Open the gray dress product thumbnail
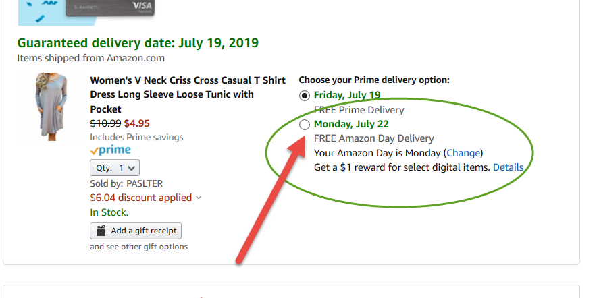 48,106
